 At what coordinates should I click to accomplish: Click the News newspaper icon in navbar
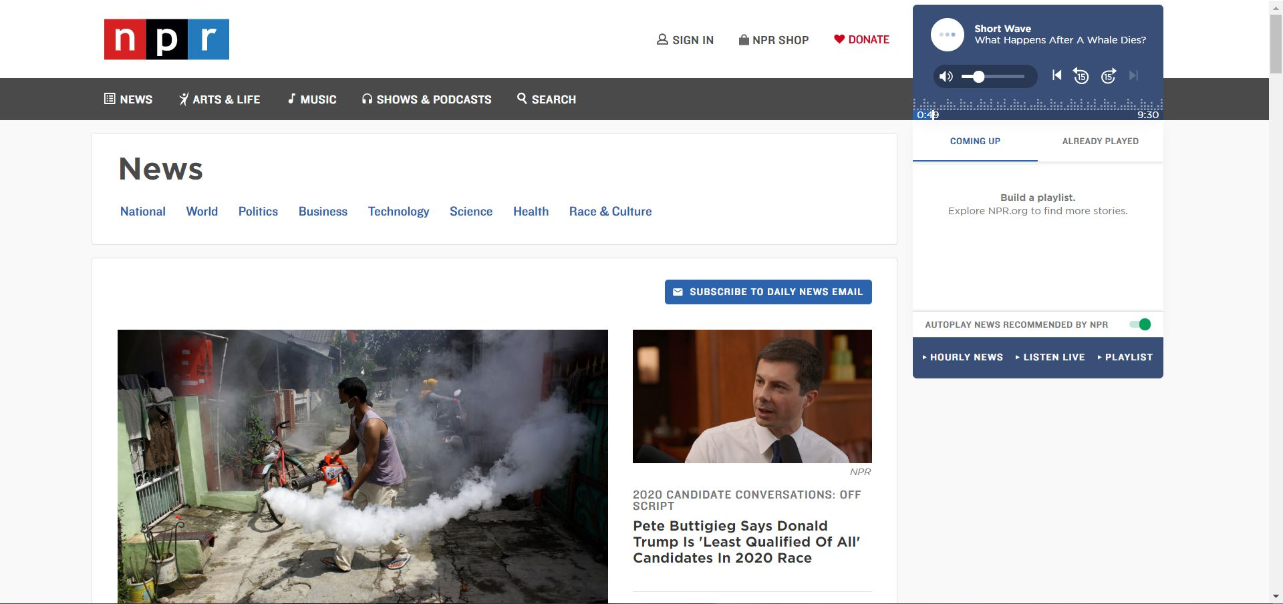tap(110, 99)
